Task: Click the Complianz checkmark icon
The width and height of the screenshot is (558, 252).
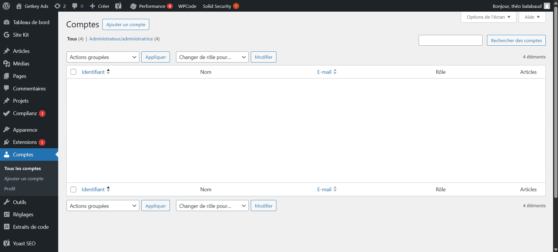Action: click(x=6, y=113)
